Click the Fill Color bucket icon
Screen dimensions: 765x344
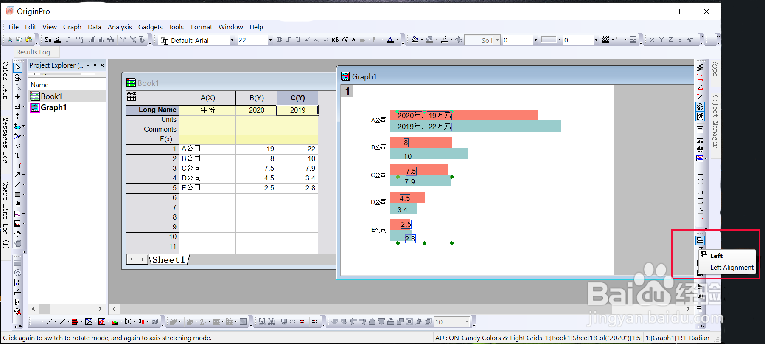click(x=415, y=39)
